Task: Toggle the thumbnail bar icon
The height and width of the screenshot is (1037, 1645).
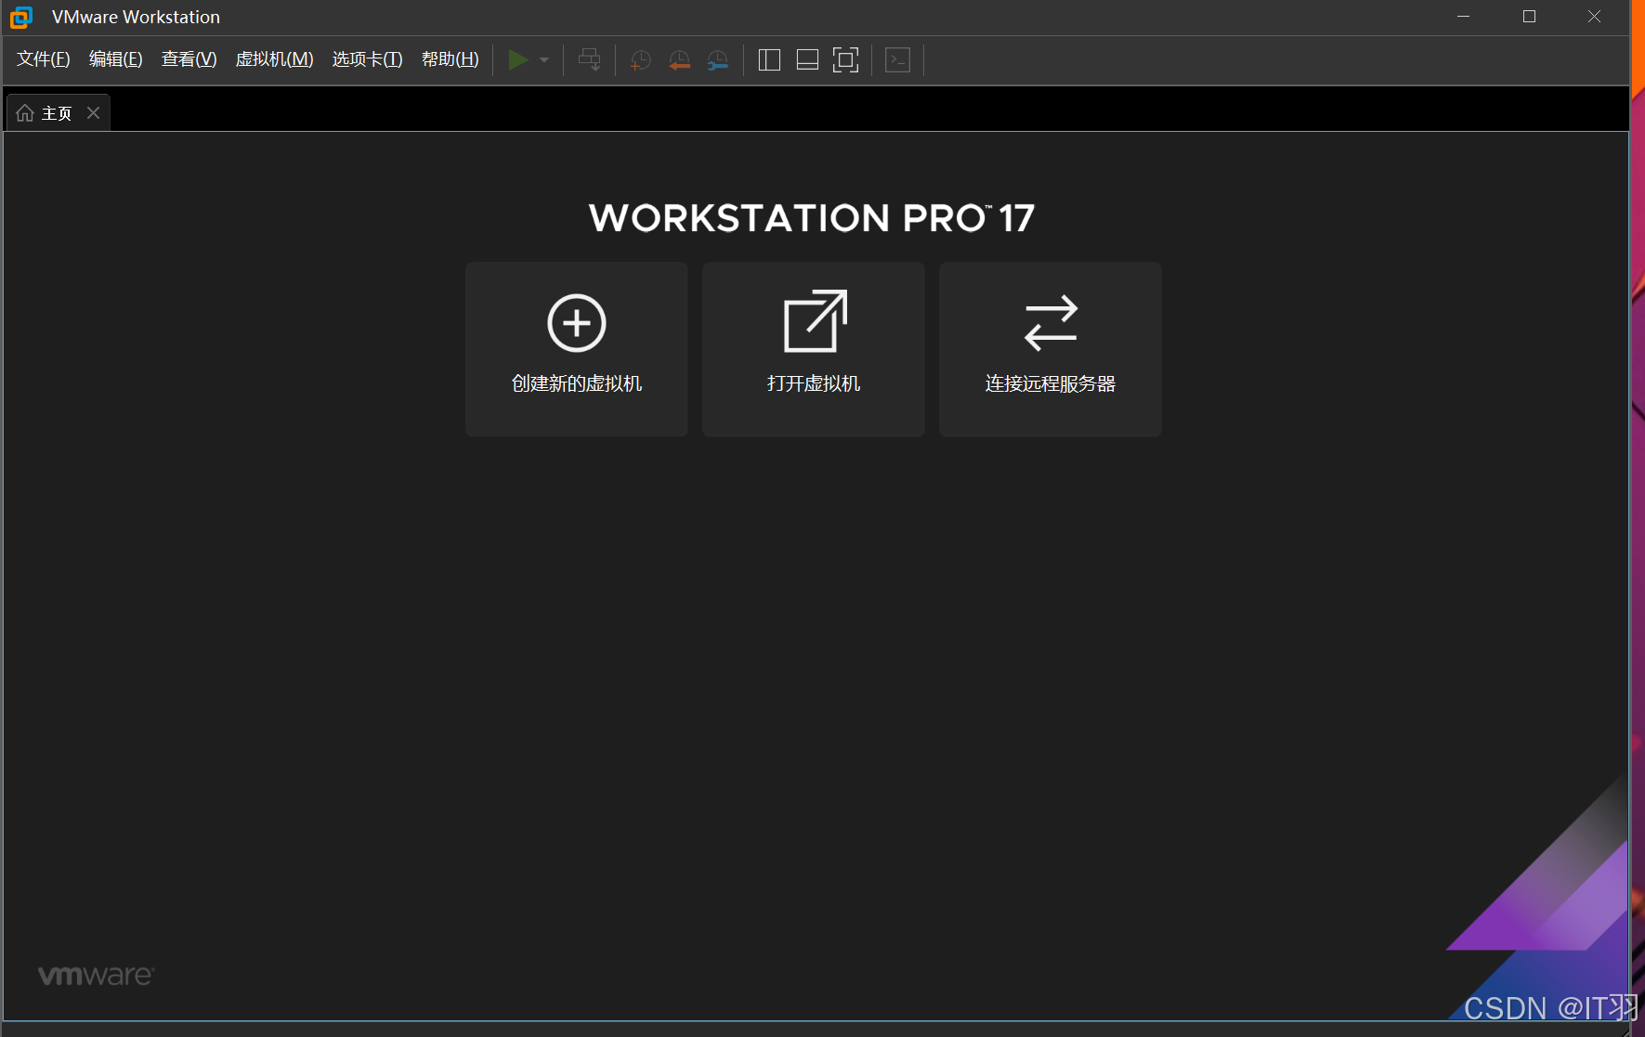Action: (807, 60)
